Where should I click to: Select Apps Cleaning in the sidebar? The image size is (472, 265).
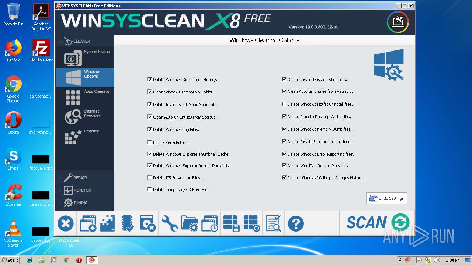coord(85,97)
